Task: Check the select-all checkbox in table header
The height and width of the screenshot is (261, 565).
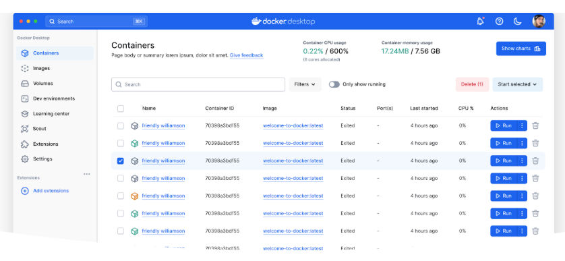Action: tap(121, 109)
